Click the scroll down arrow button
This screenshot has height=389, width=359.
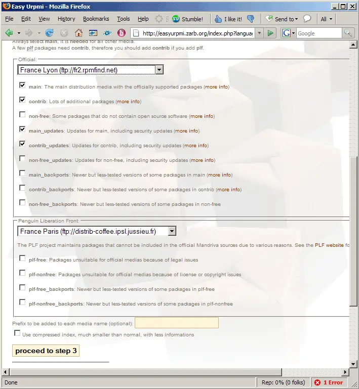[353, 364]
